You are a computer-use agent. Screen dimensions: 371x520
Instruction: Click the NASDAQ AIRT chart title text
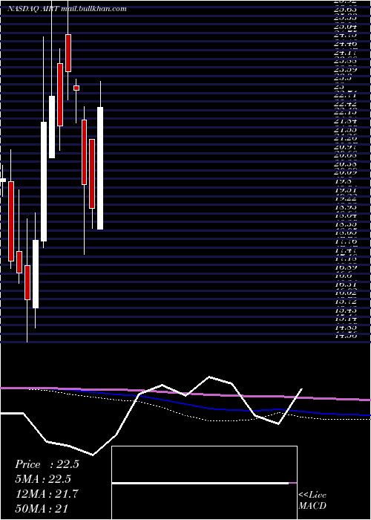[33, 9]
